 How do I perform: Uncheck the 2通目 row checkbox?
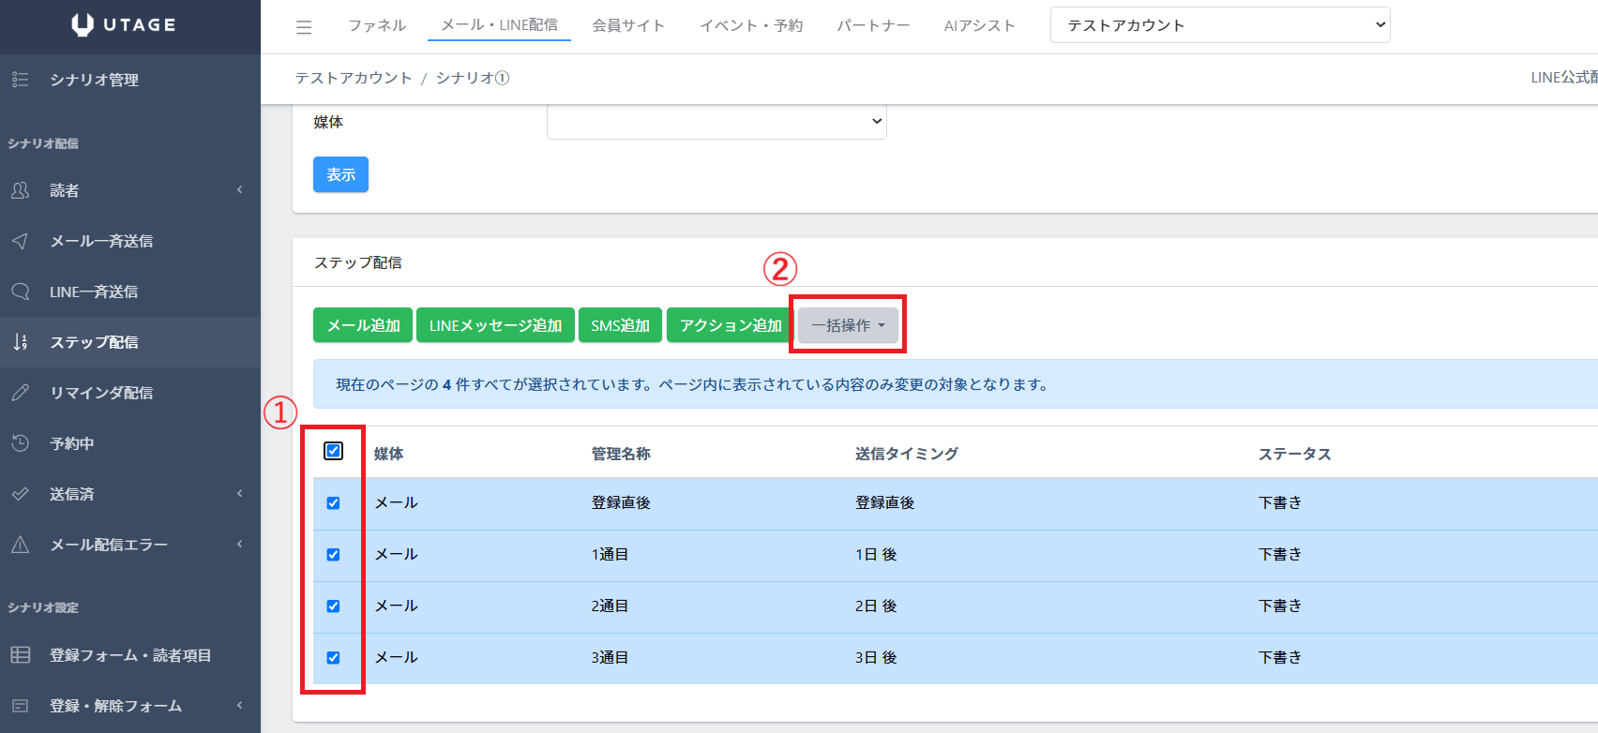click(x=333, y=606)
